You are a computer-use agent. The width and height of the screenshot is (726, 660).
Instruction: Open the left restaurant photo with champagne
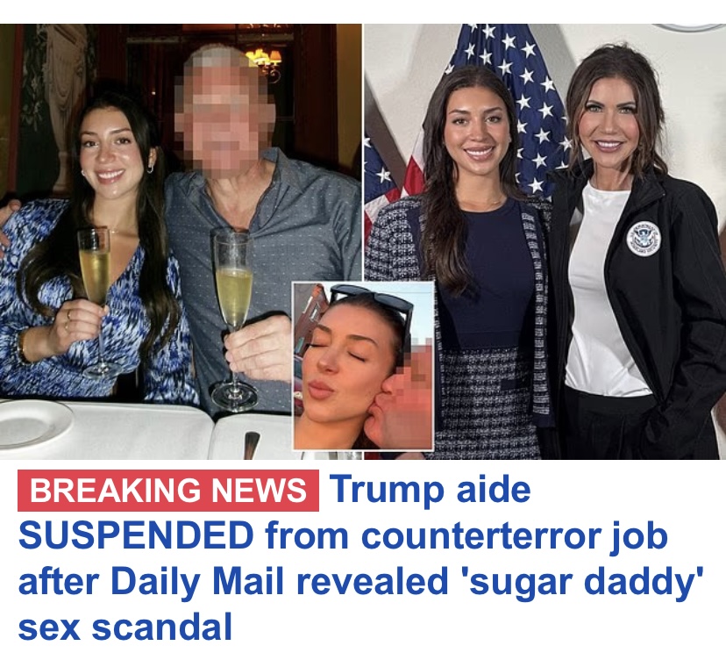pos(181,241)
